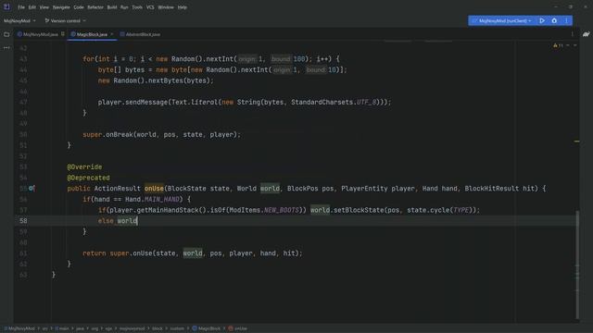Open the Code menu
Image resolution: width=593 pixels, height=333 pixels.
click(79, 7)
